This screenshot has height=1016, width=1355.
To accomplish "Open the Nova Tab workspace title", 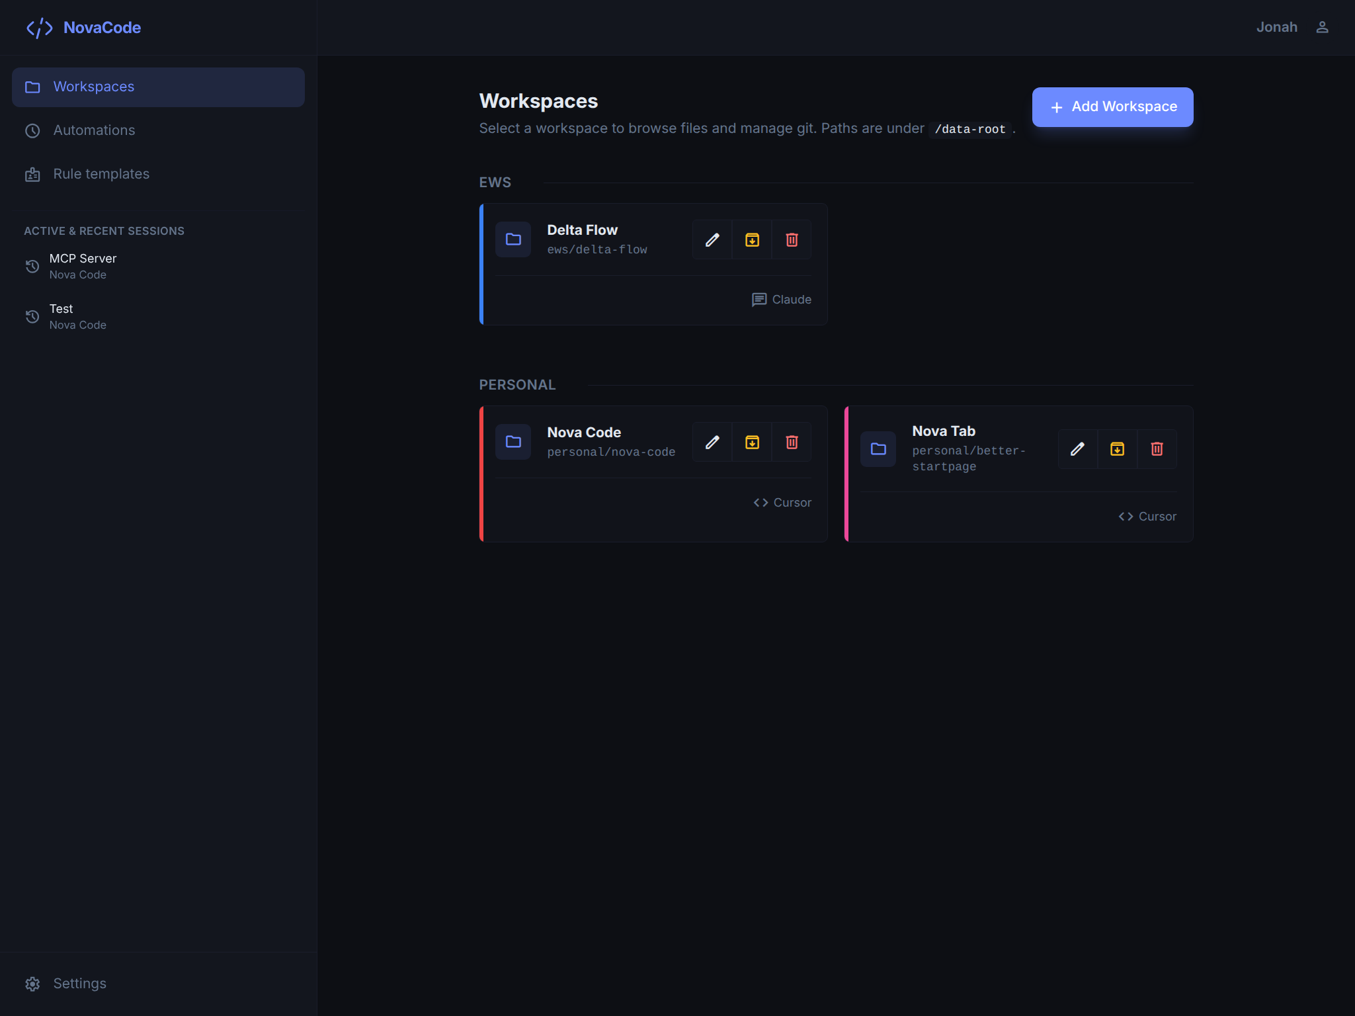I will (x=944, y=431).
